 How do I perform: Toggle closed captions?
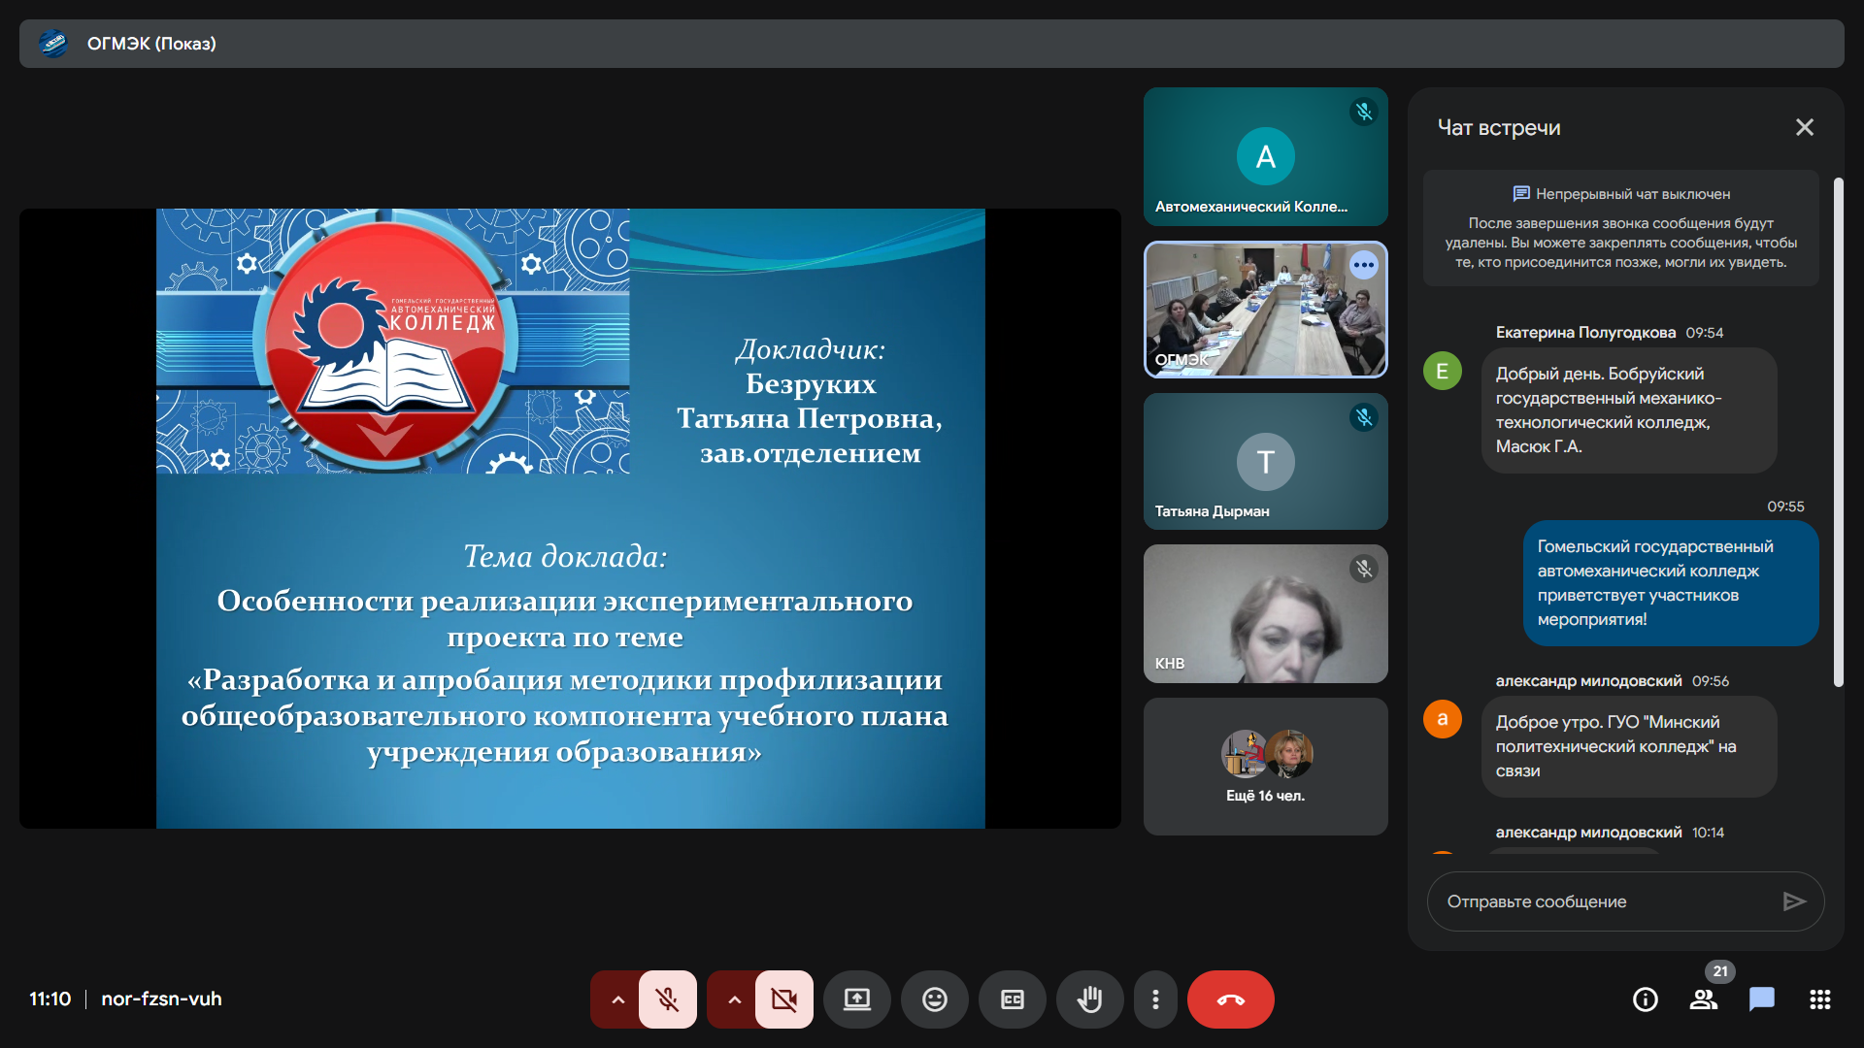(x=1012, y=999)
